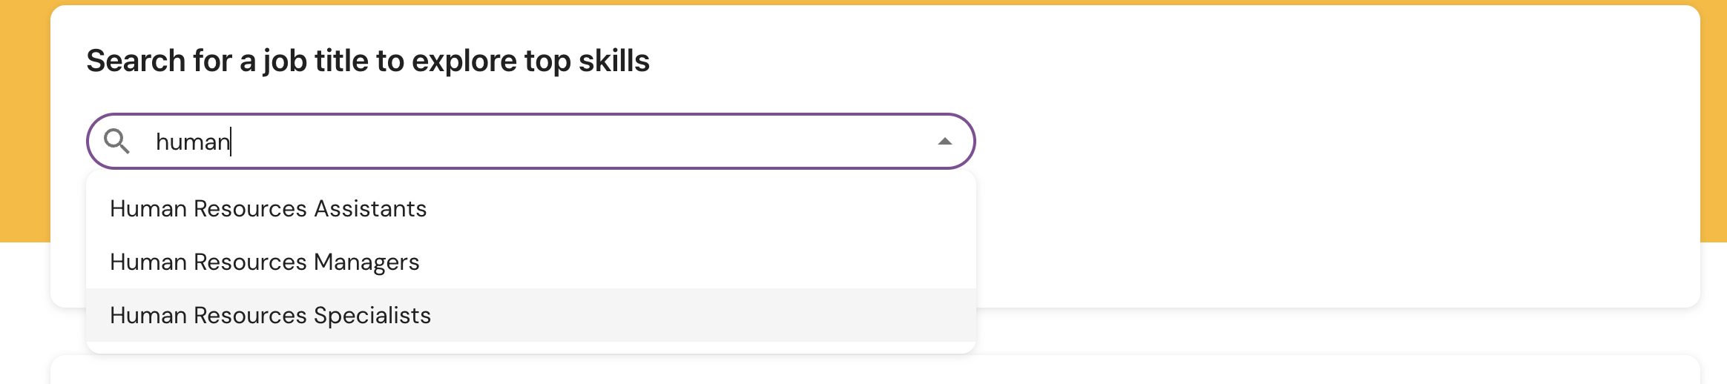
Task: Collapse the suggestions with the up arrow
Action: pyautogui.click(x=944, y=141)
